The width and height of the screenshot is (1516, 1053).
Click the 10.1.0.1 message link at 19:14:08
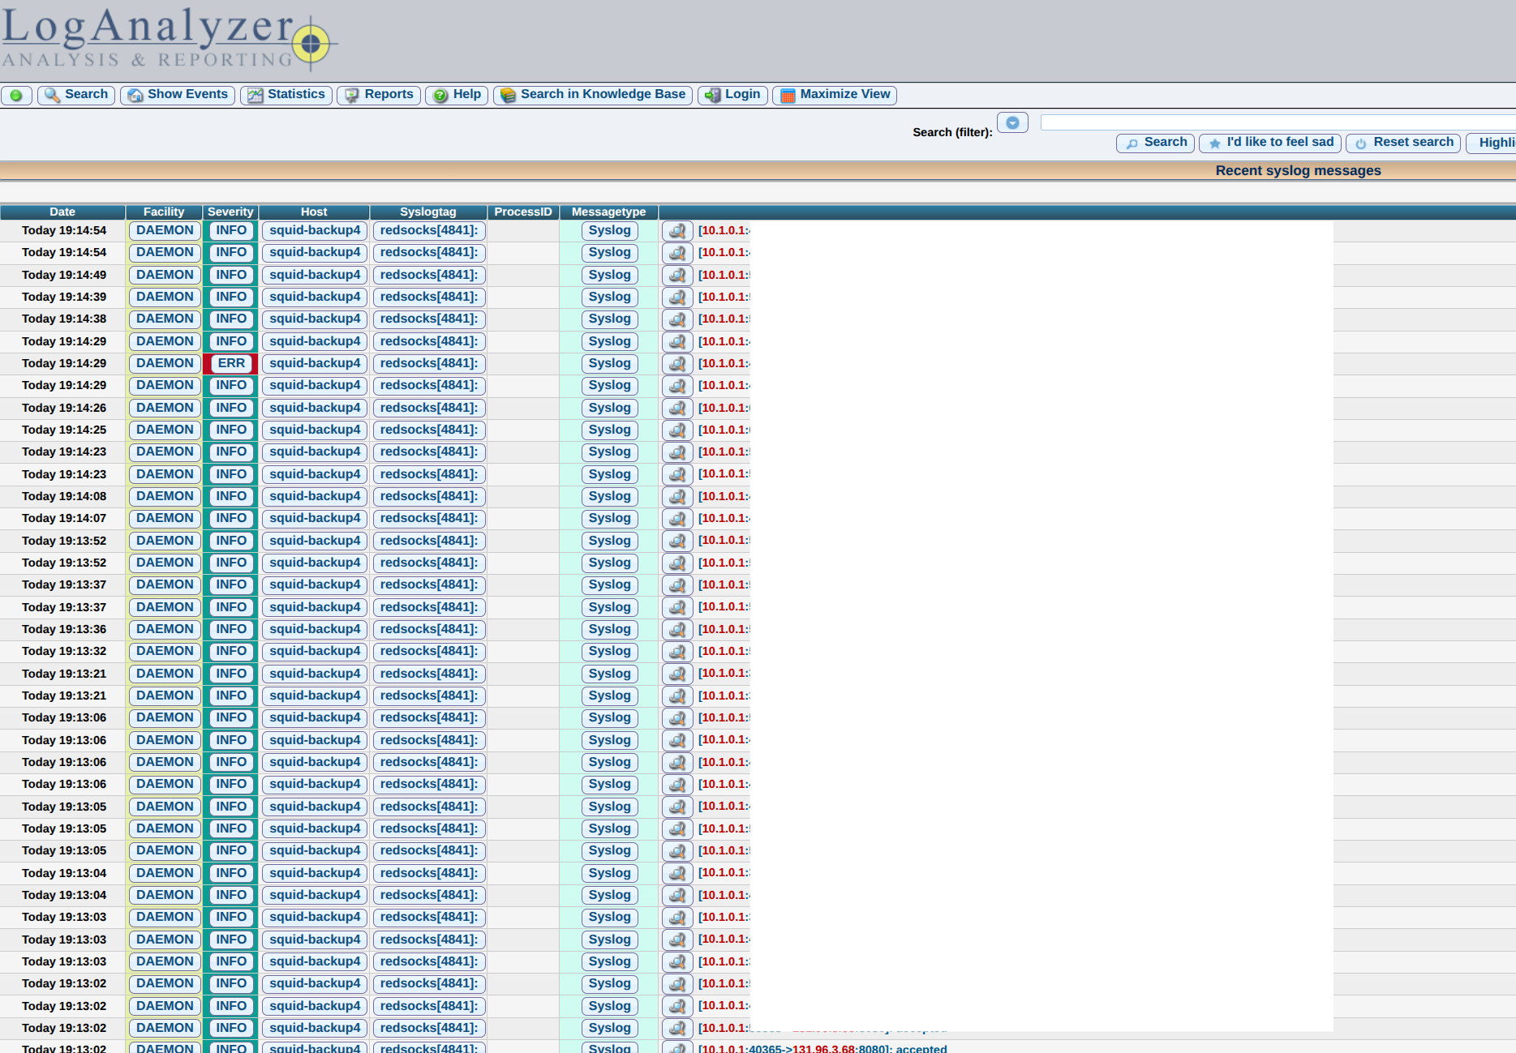(x=724, y=496)
